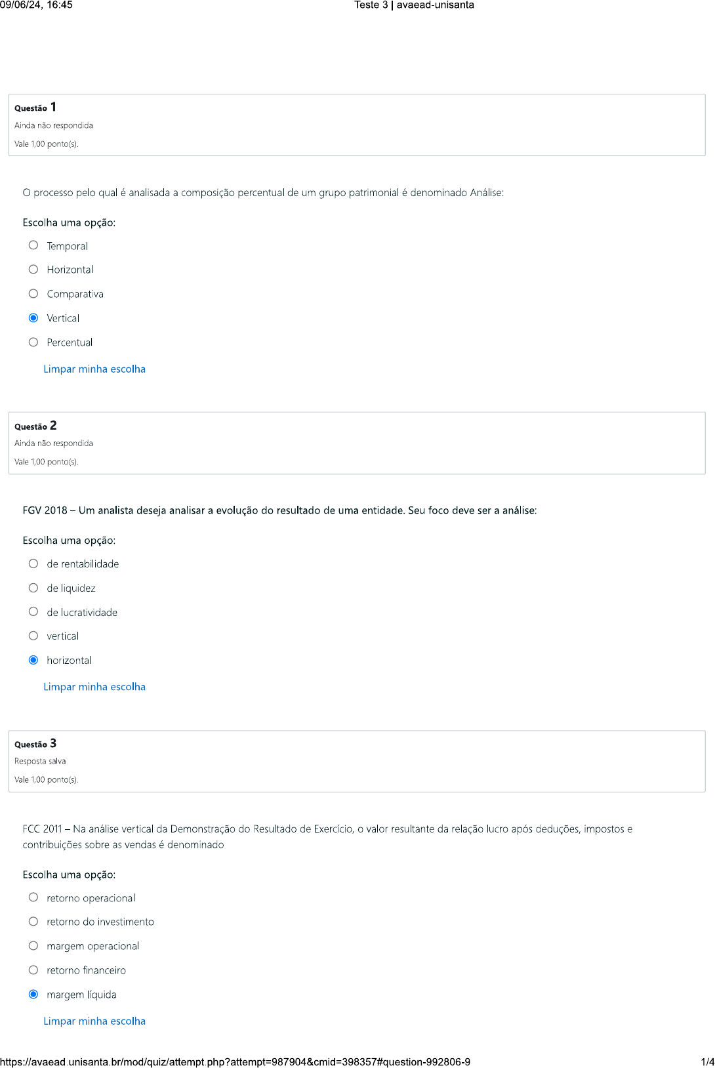Pick 'de lucratividade' as the answer
The height and width of the screenshot is (1068, 715).
(33, 612)
